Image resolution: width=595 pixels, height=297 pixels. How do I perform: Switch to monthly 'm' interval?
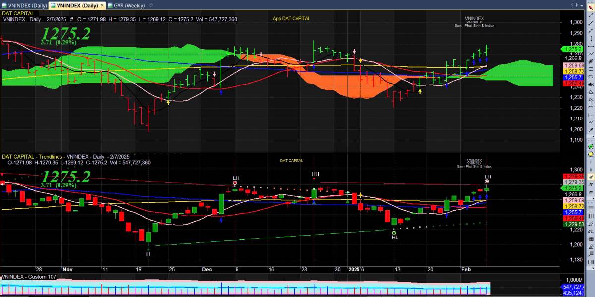coord(591,191)
